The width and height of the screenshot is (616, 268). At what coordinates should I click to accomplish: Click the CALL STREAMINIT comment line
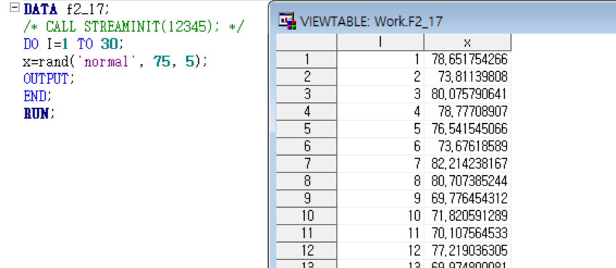[134, 26]
